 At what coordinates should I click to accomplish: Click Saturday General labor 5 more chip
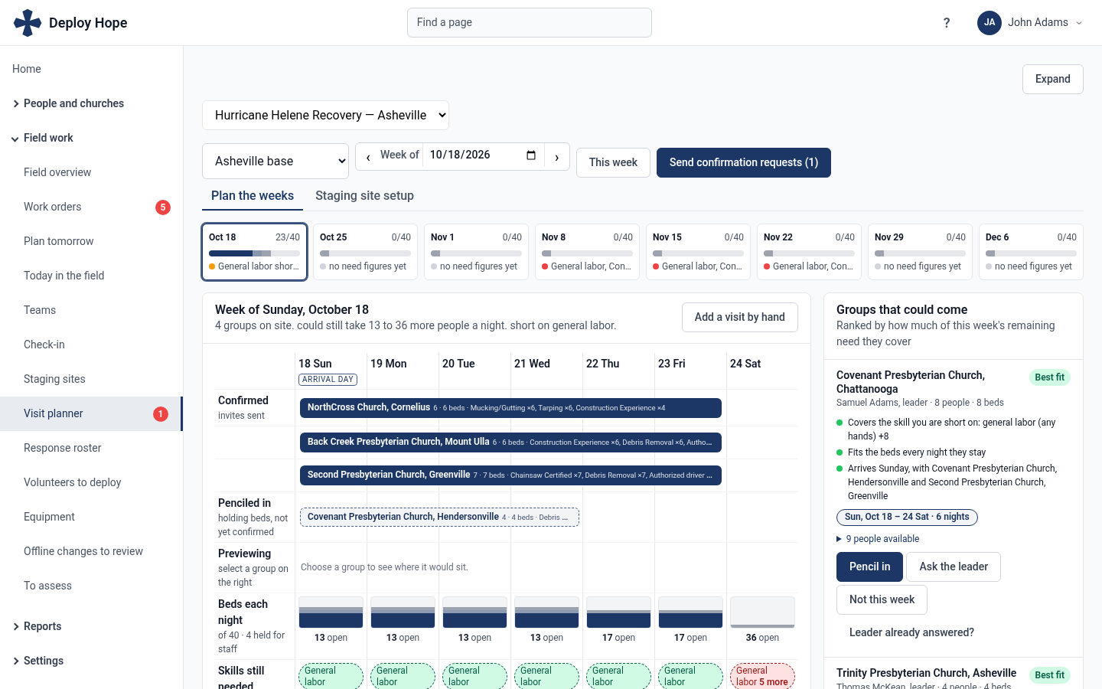pyautogui.click(x=762, y=677)
